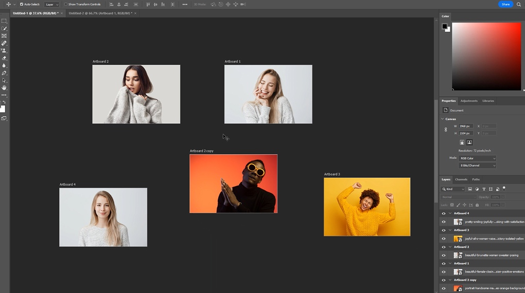Switch to the Channels tab
This screenshot has width=525, height=293.
coord(461,179)
